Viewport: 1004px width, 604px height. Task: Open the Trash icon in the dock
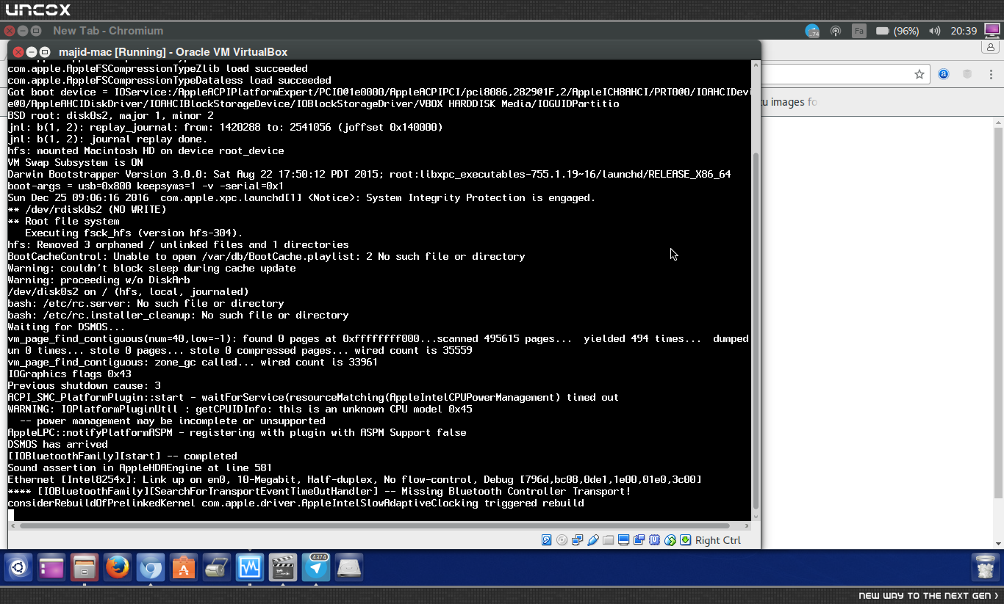(x=985, y=567)
